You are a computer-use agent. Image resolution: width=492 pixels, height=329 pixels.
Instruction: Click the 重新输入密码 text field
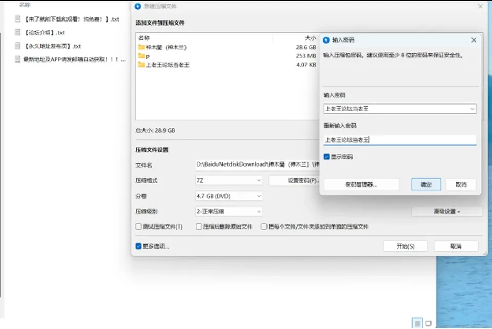400,140
